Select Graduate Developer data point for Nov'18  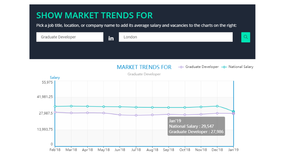(x=201, y=114)
